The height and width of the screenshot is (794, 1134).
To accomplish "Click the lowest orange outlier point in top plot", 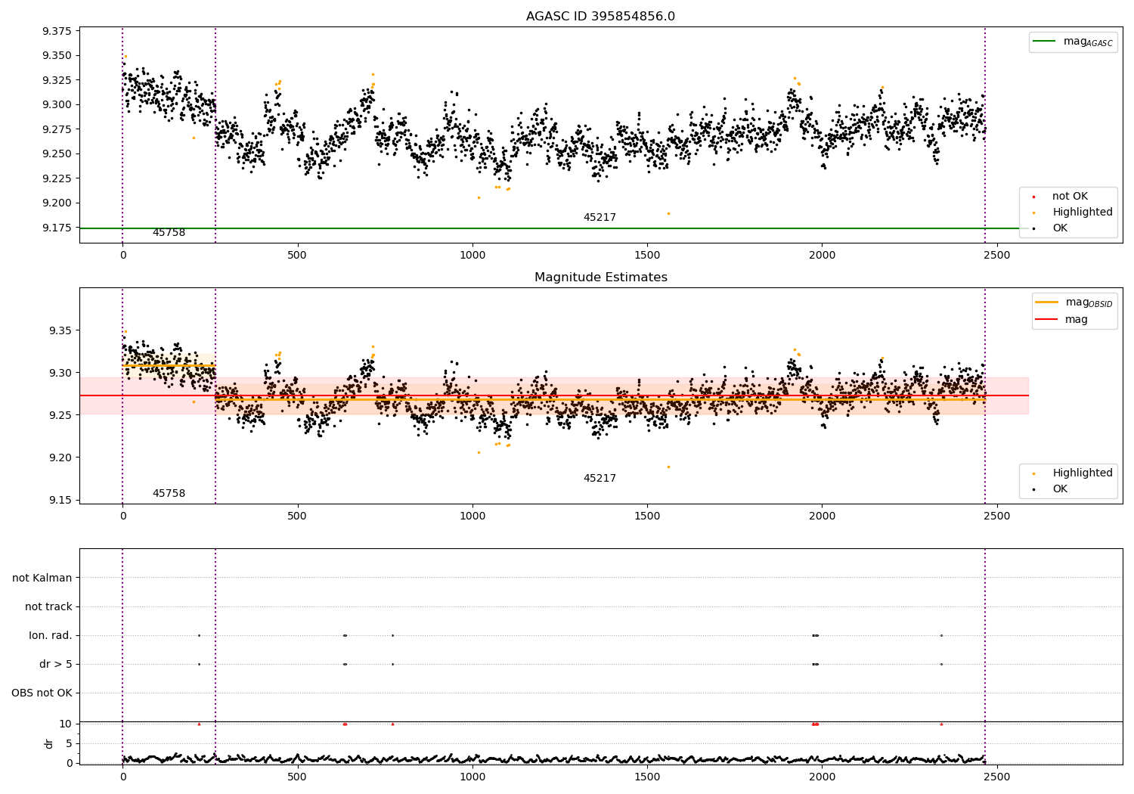I will tap(668, 213).
